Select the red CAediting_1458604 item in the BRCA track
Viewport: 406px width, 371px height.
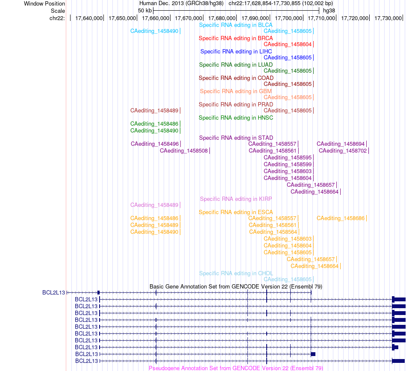tap(288, 44)
